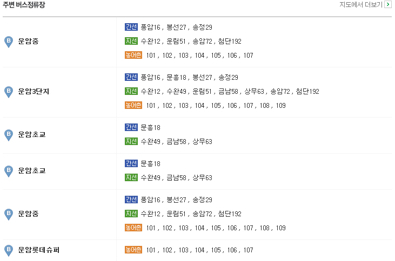
Task: Click the 간선 badge in the 운암3단지 row
Action: click(131, 77)
